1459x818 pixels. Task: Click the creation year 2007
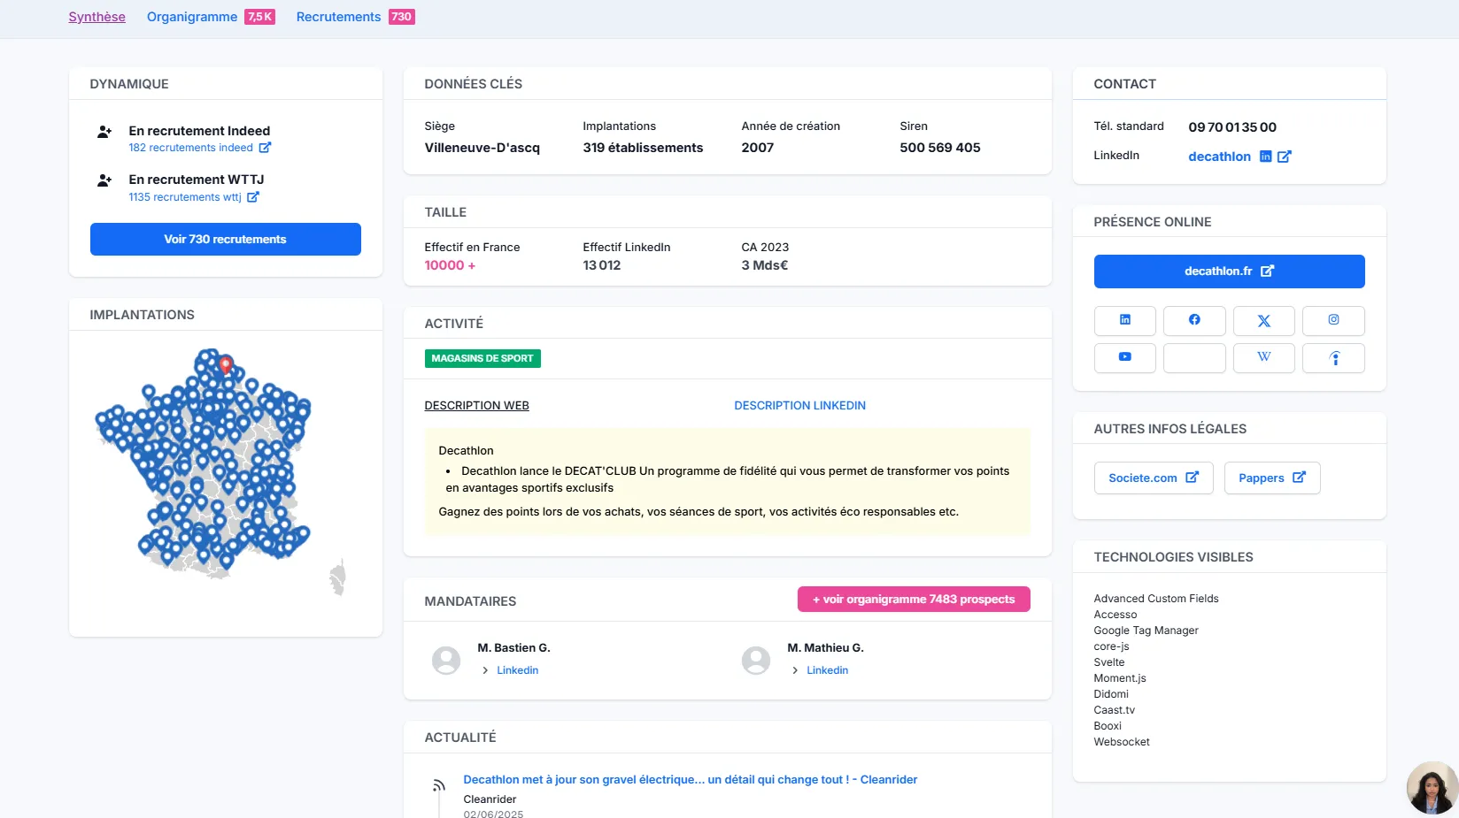(757, 148)
